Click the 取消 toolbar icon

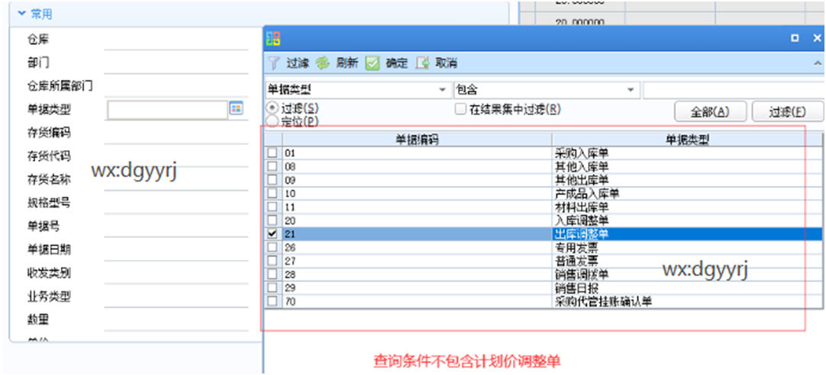(x=423, y=63)
